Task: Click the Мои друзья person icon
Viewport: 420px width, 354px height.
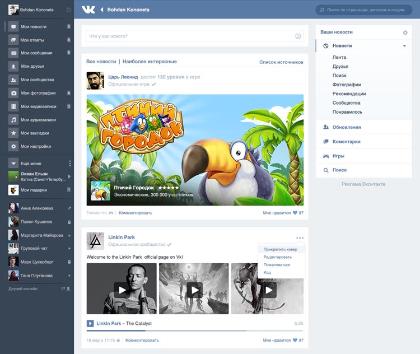Action: coord(13,66)
